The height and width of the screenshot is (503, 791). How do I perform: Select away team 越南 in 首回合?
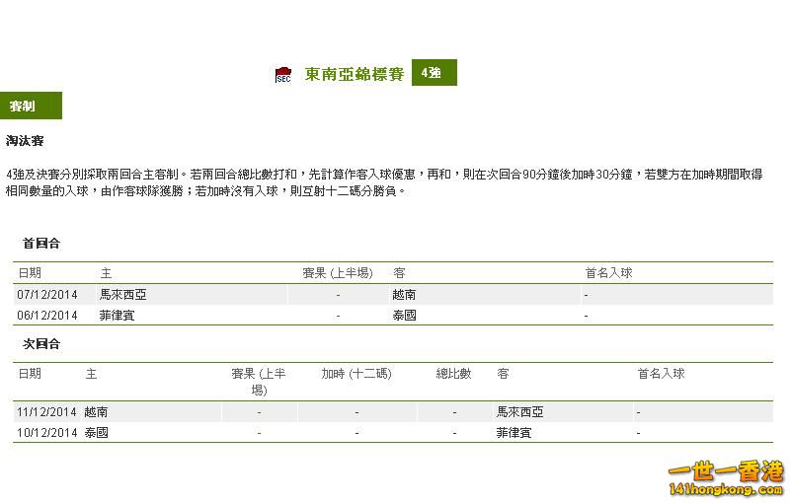click(x=404, y=295)
